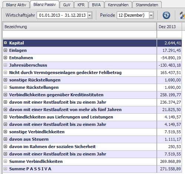Click Summe PASSIVA value 271.558,89
Image resolution: width=185 pixels, height=174 pixels.
171,169
